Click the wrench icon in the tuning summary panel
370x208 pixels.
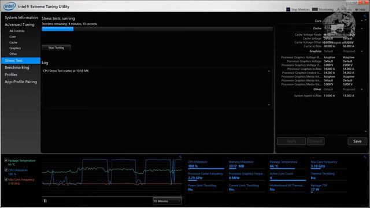tap(365, 16)
